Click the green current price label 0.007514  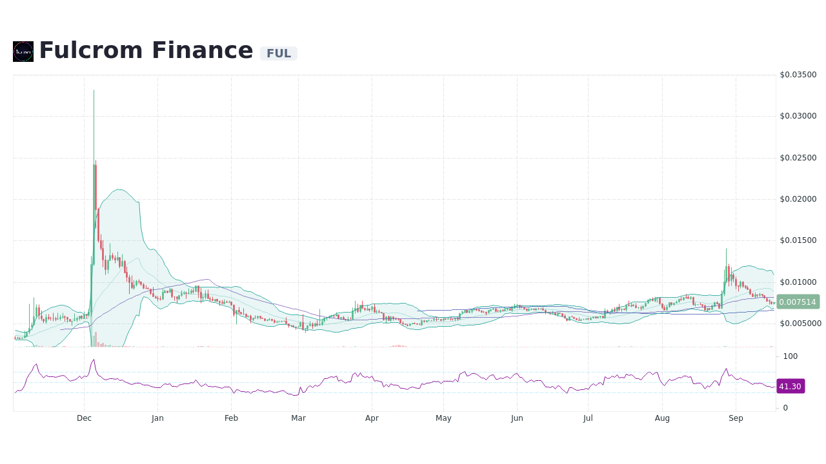coord(798,301)
